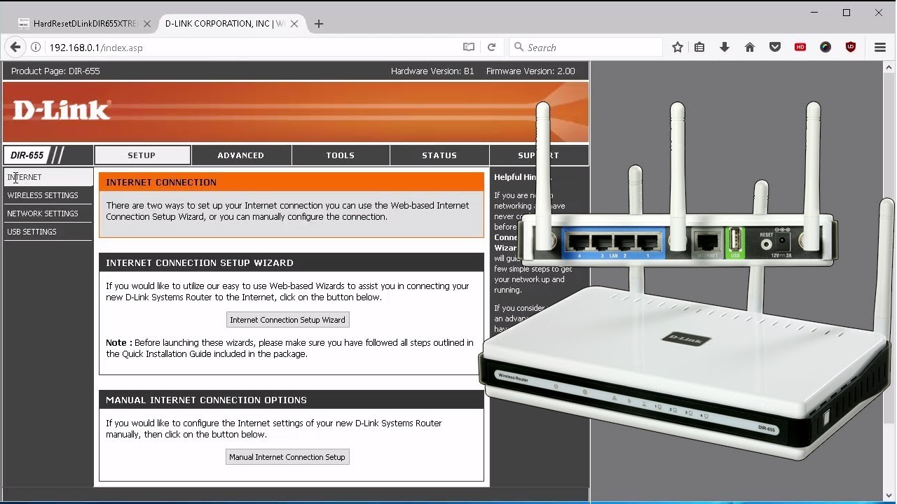Save page to Pocket
The image size is (897, 504).
pyautogui.click(x=775, y=48)
